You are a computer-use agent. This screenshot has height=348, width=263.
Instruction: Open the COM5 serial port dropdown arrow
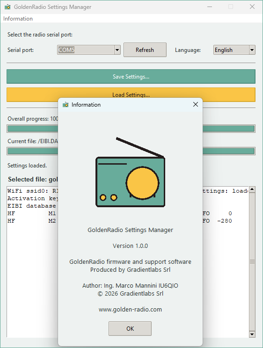[117, 50]
